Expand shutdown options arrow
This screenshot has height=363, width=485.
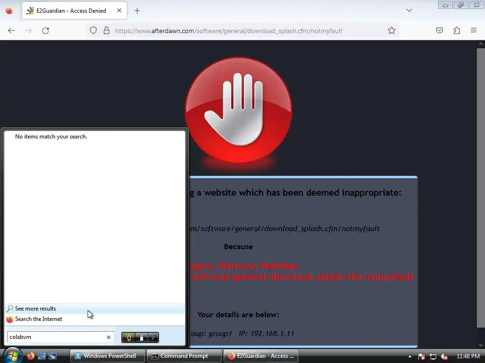153,337
